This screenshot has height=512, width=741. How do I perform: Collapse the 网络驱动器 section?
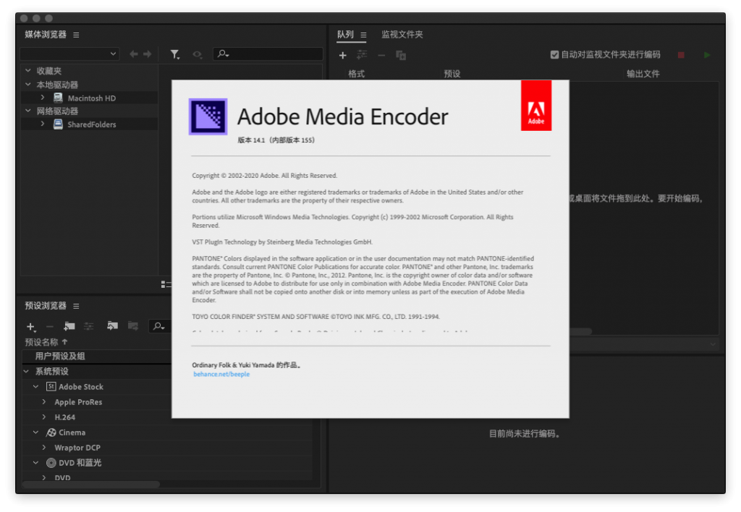point(28,111)
